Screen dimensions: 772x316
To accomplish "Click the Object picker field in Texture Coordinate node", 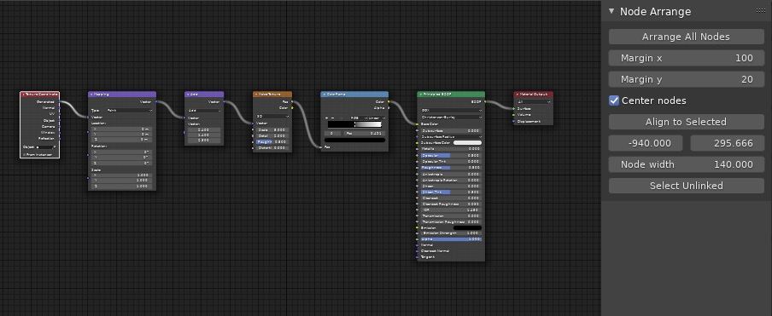I will [44, 147].
